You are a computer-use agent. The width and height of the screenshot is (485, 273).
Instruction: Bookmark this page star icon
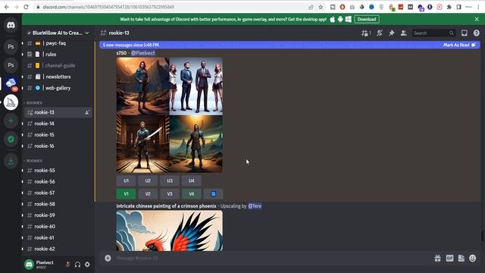[x=321, y=7]
